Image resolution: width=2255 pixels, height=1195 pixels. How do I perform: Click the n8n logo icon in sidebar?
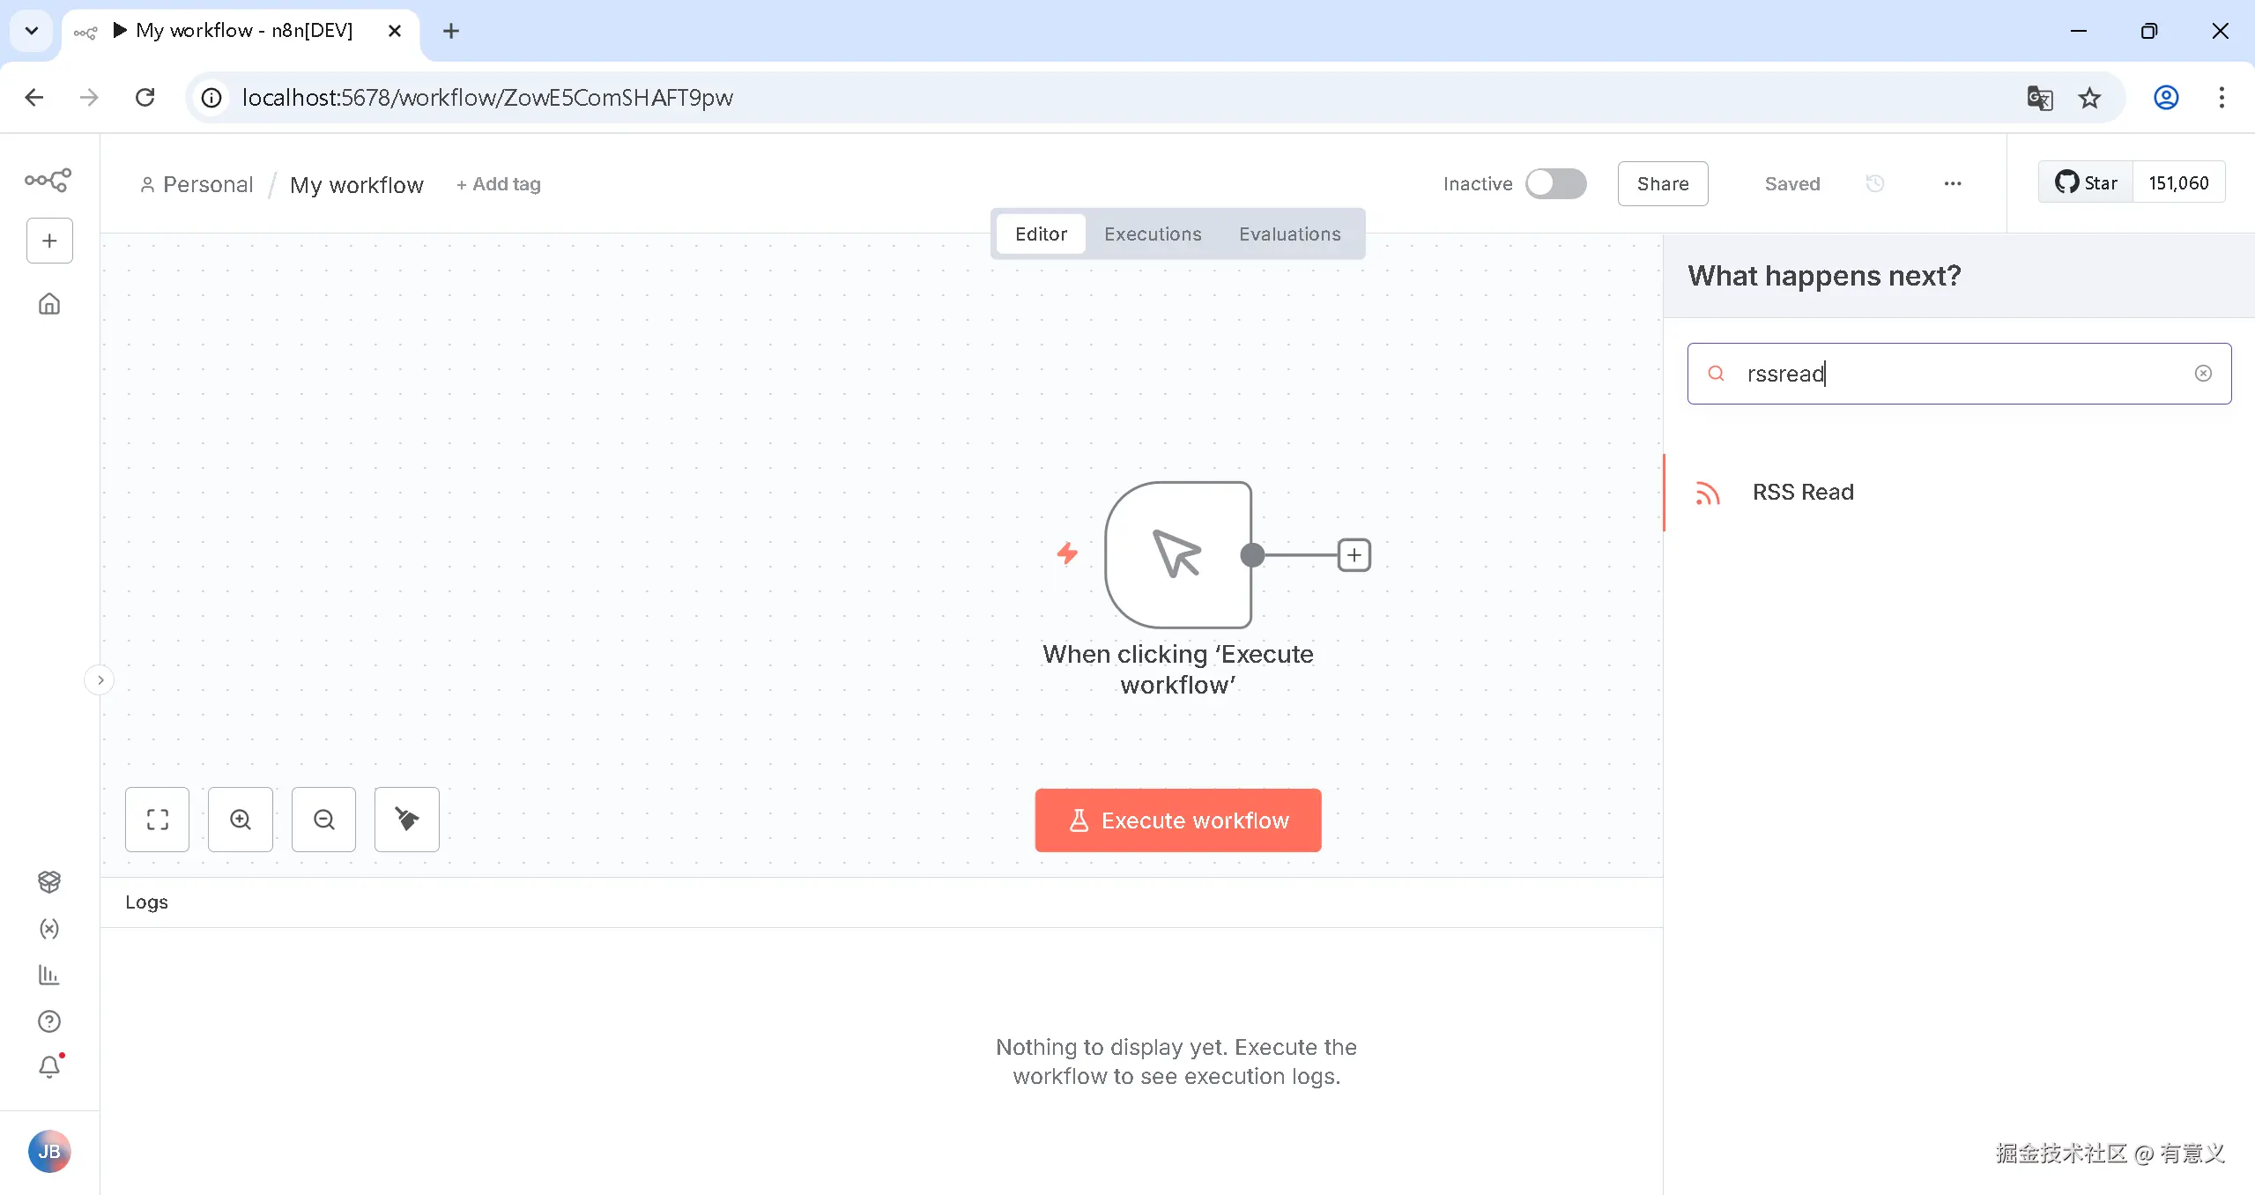pyautogui.click(x=48, y=180)
